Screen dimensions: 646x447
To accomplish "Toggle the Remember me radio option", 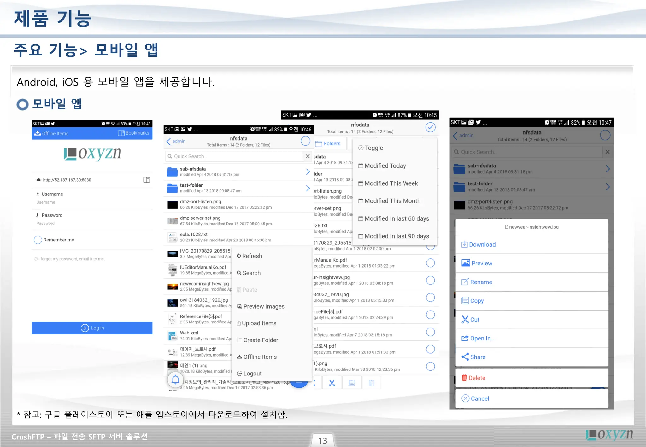I will 38,240.
